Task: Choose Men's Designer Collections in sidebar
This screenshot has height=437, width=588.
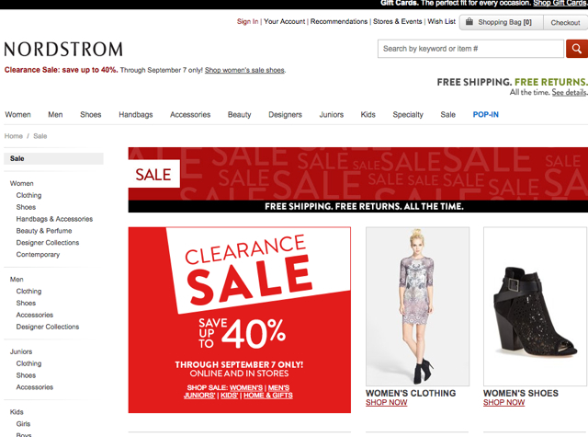Action: 48,327
